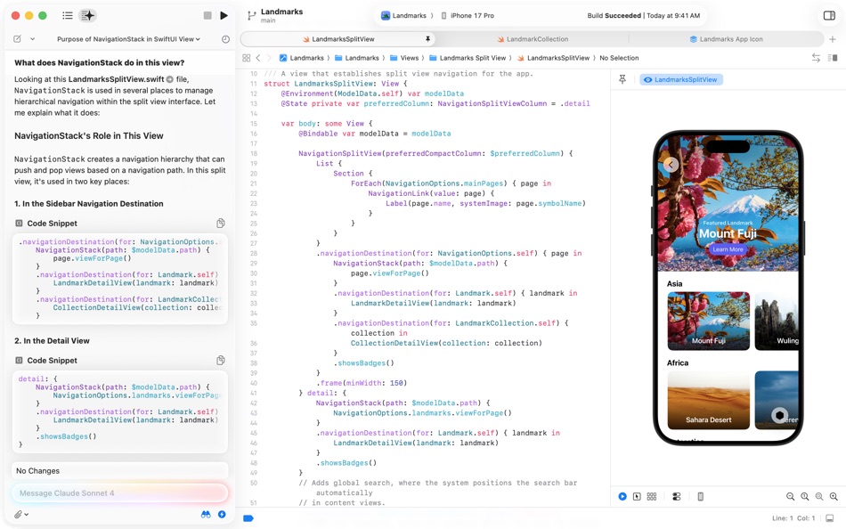846x529 pixels.
Task: Zoom preview to 100 percent
Action: tap(804, 497)
